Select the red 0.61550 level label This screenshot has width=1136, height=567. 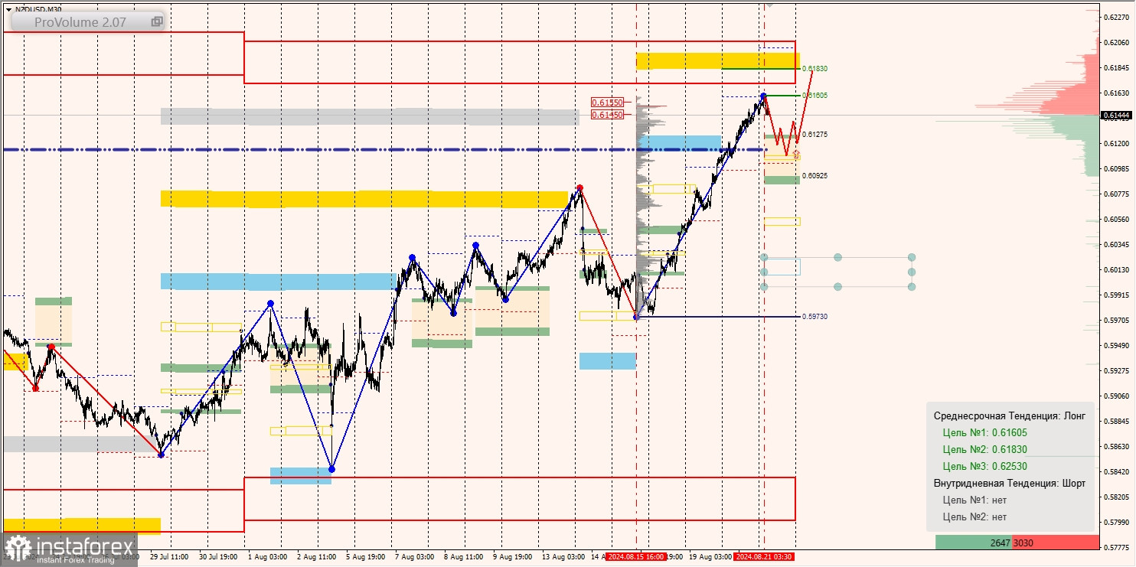click(x=607, y=102)
